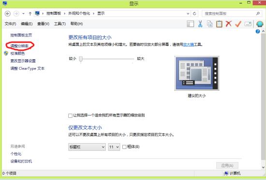Open 设备和打印机 under 另请参阅
The width and height of the screenshot is (266, 180).
tap(21, 161)
